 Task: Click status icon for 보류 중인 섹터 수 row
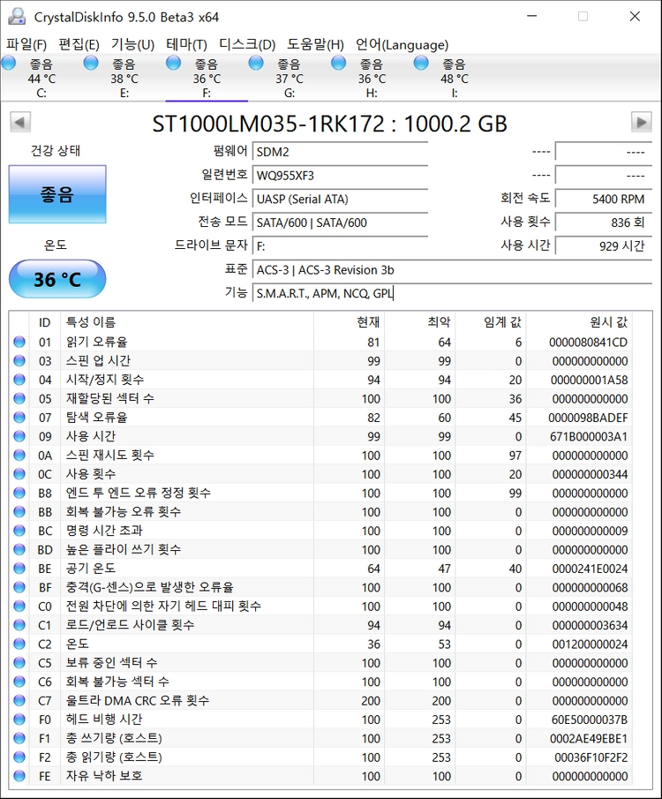click(19, 662)
